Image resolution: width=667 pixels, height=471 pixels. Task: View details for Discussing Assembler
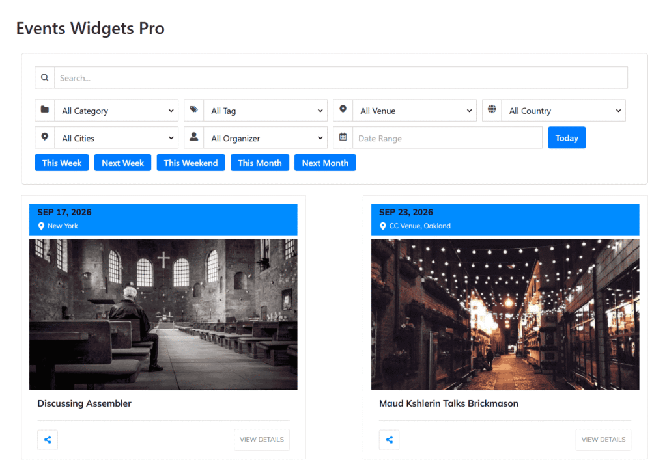click(x=262, y=440)
